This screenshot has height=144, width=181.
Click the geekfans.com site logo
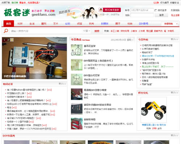click(x=30, y=12)
